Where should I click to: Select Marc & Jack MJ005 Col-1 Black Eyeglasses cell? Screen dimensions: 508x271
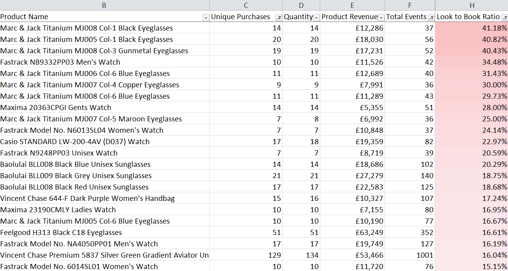[105, 39]
